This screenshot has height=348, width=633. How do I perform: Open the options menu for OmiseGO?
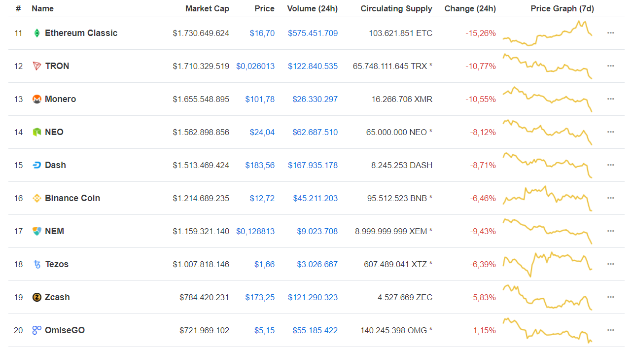point(610,330)
